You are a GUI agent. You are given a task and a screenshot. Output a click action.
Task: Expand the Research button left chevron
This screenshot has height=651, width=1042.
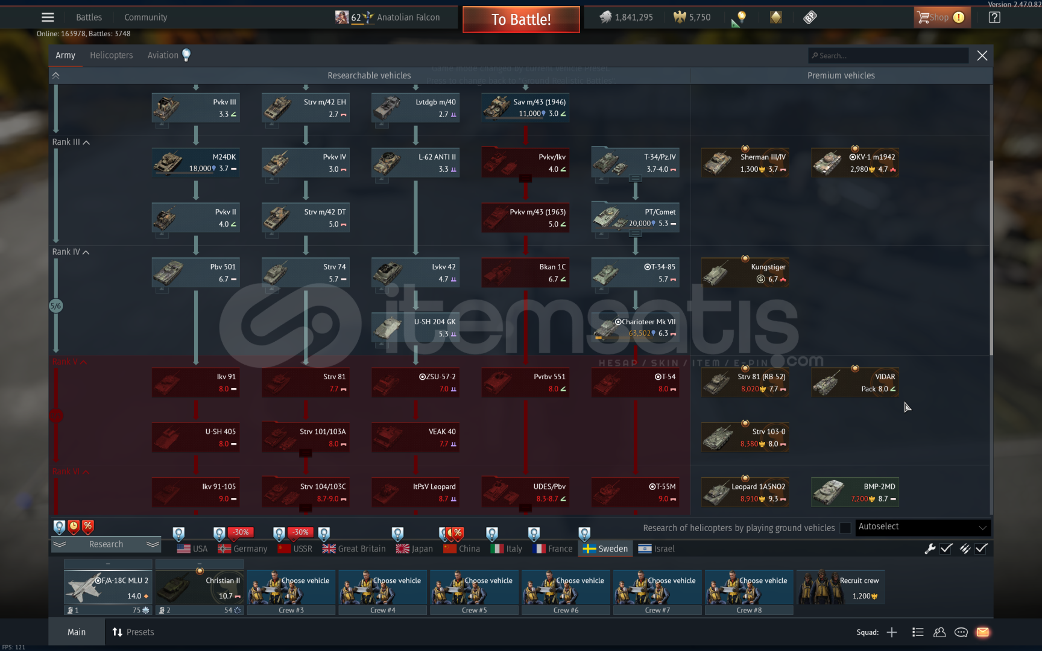point(59,544)
